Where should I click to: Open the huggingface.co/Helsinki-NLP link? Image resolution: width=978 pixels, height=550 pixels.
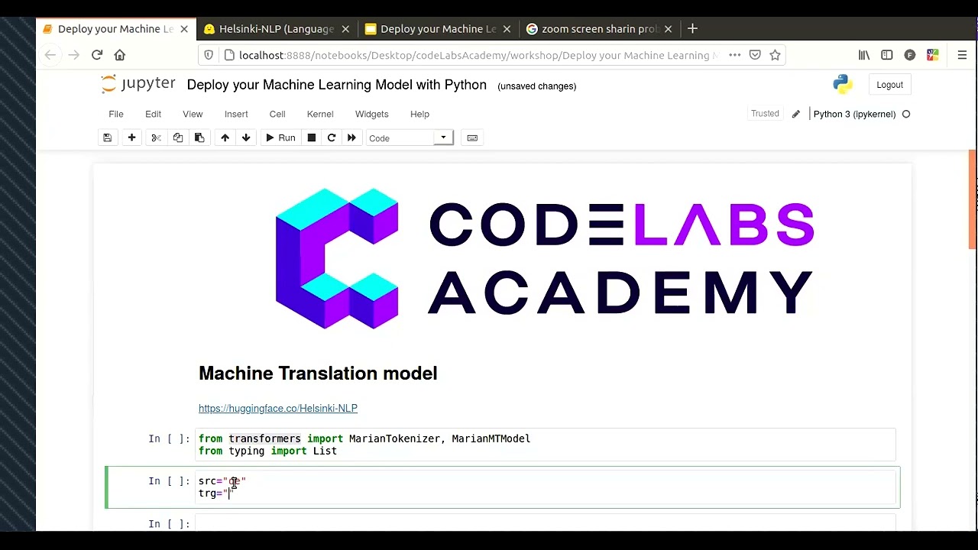278,408
